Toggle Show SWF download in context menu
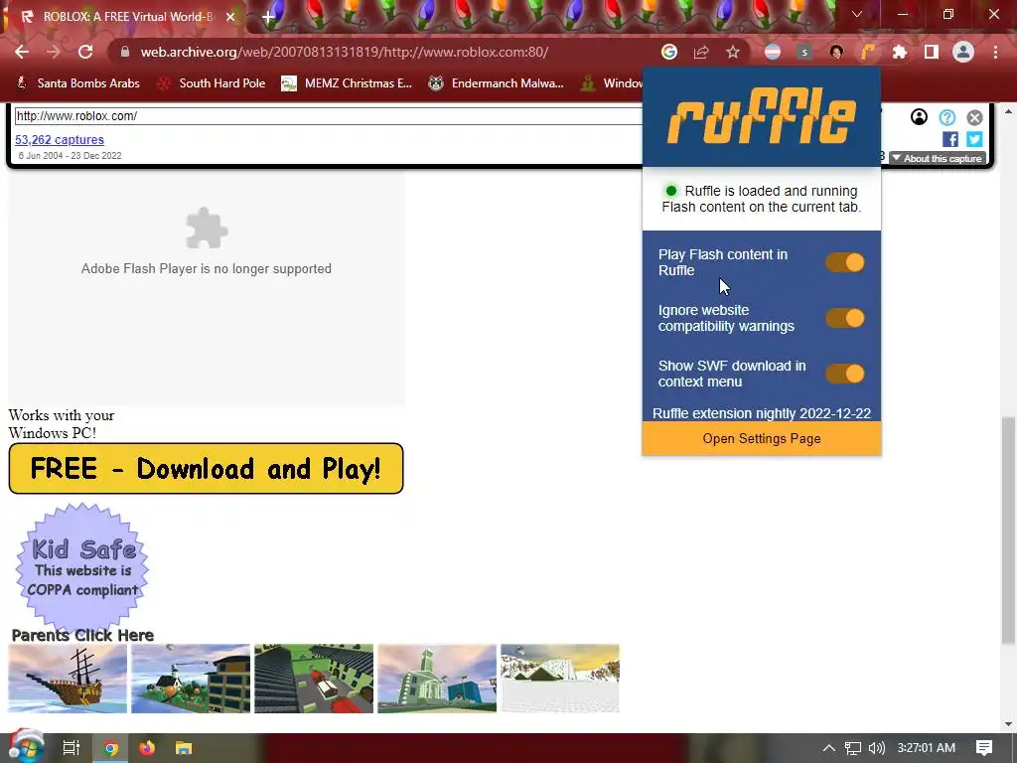 point(844,374)
